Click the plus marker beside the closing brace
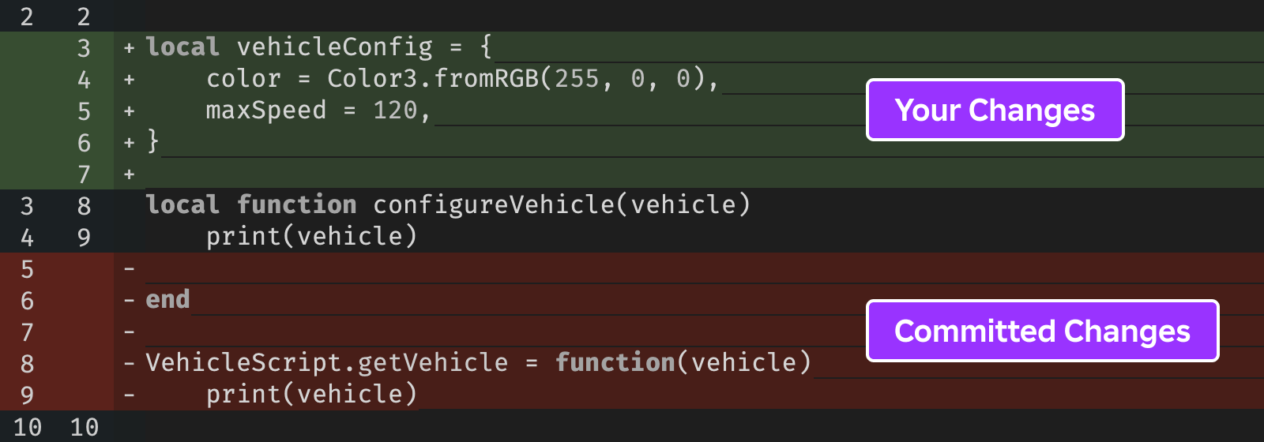1264x442 pixels. point(129,143)
